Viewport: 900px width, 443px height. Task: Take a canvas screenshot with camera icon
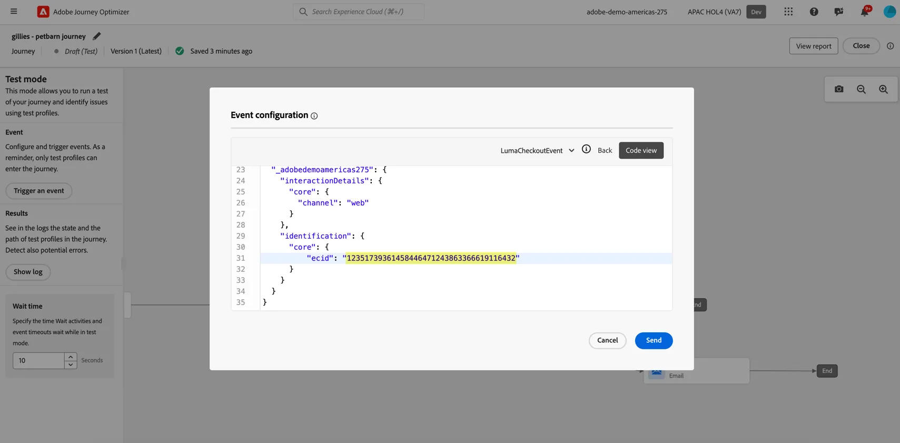click(839, 90)
